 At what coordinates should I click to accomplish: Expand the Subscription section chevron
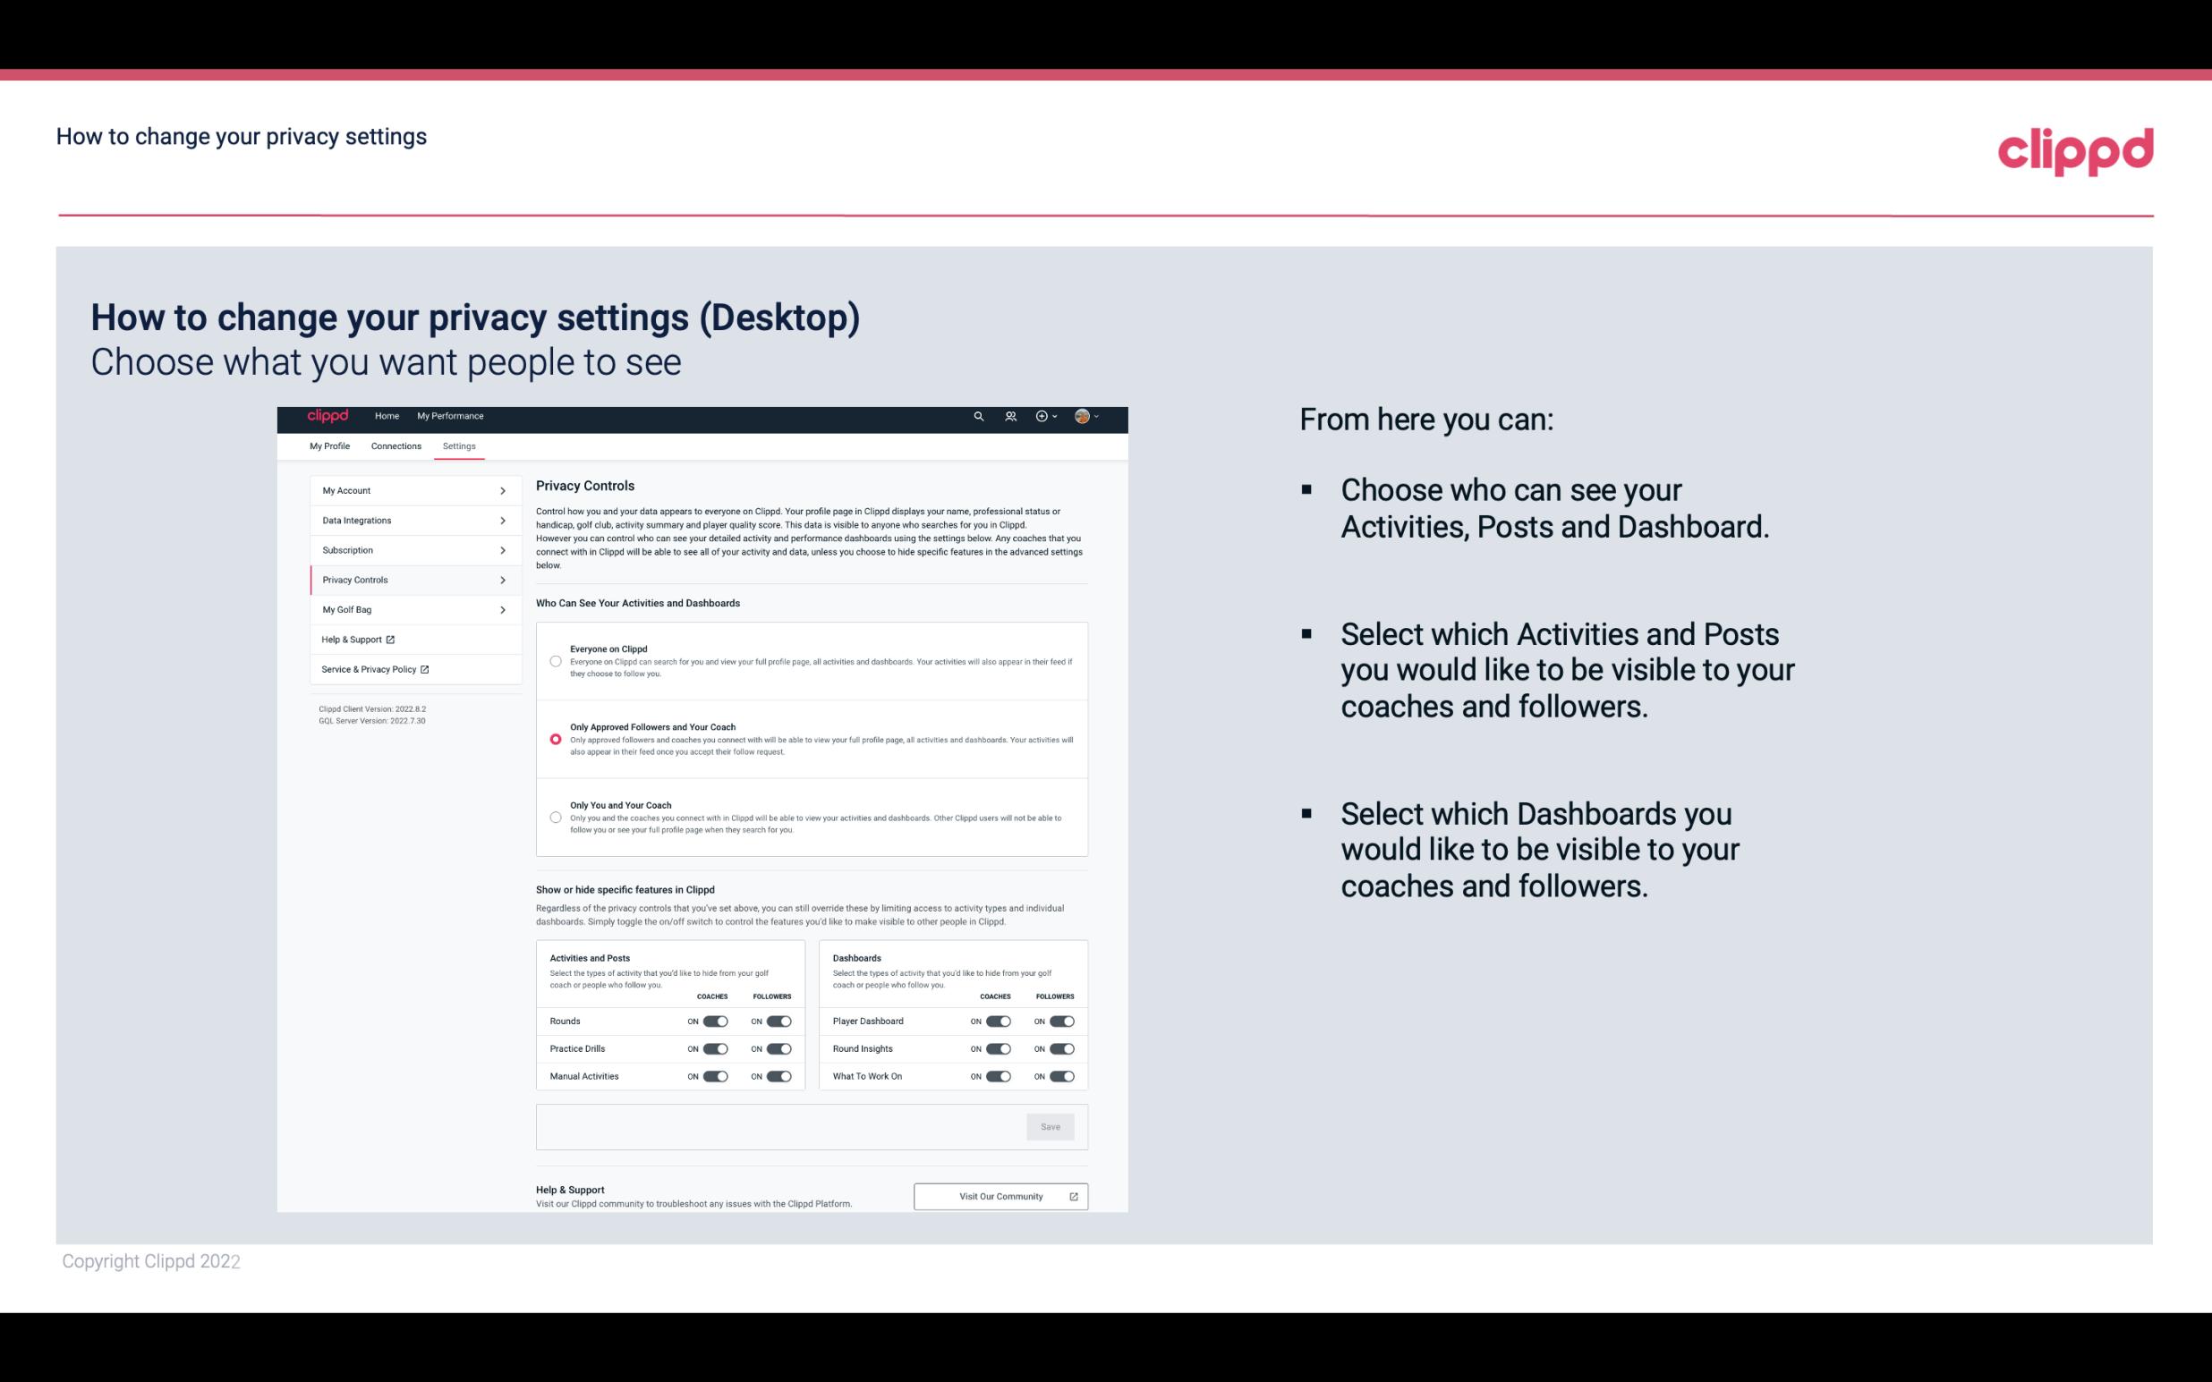pos(503,551)
